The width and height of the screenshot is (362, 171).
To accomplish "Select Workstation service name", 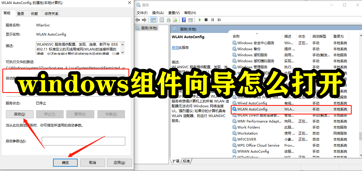I will (247, 133).
